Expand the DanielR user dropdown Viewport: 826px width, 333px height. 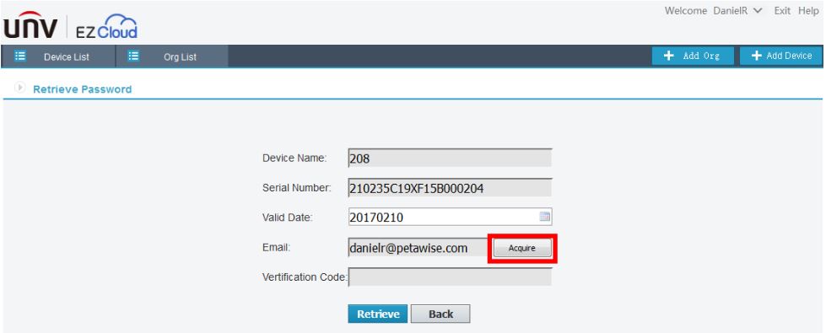(737, 10)
